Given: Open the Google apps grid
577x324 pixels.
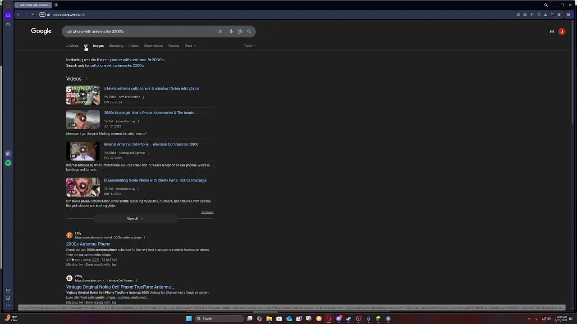Looking at the screenshot, I should [552, 31].
